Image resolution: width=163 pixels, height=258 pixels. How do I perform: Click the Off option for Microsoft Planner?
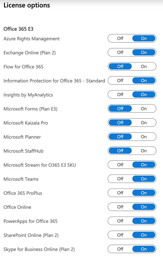point(120,137)
